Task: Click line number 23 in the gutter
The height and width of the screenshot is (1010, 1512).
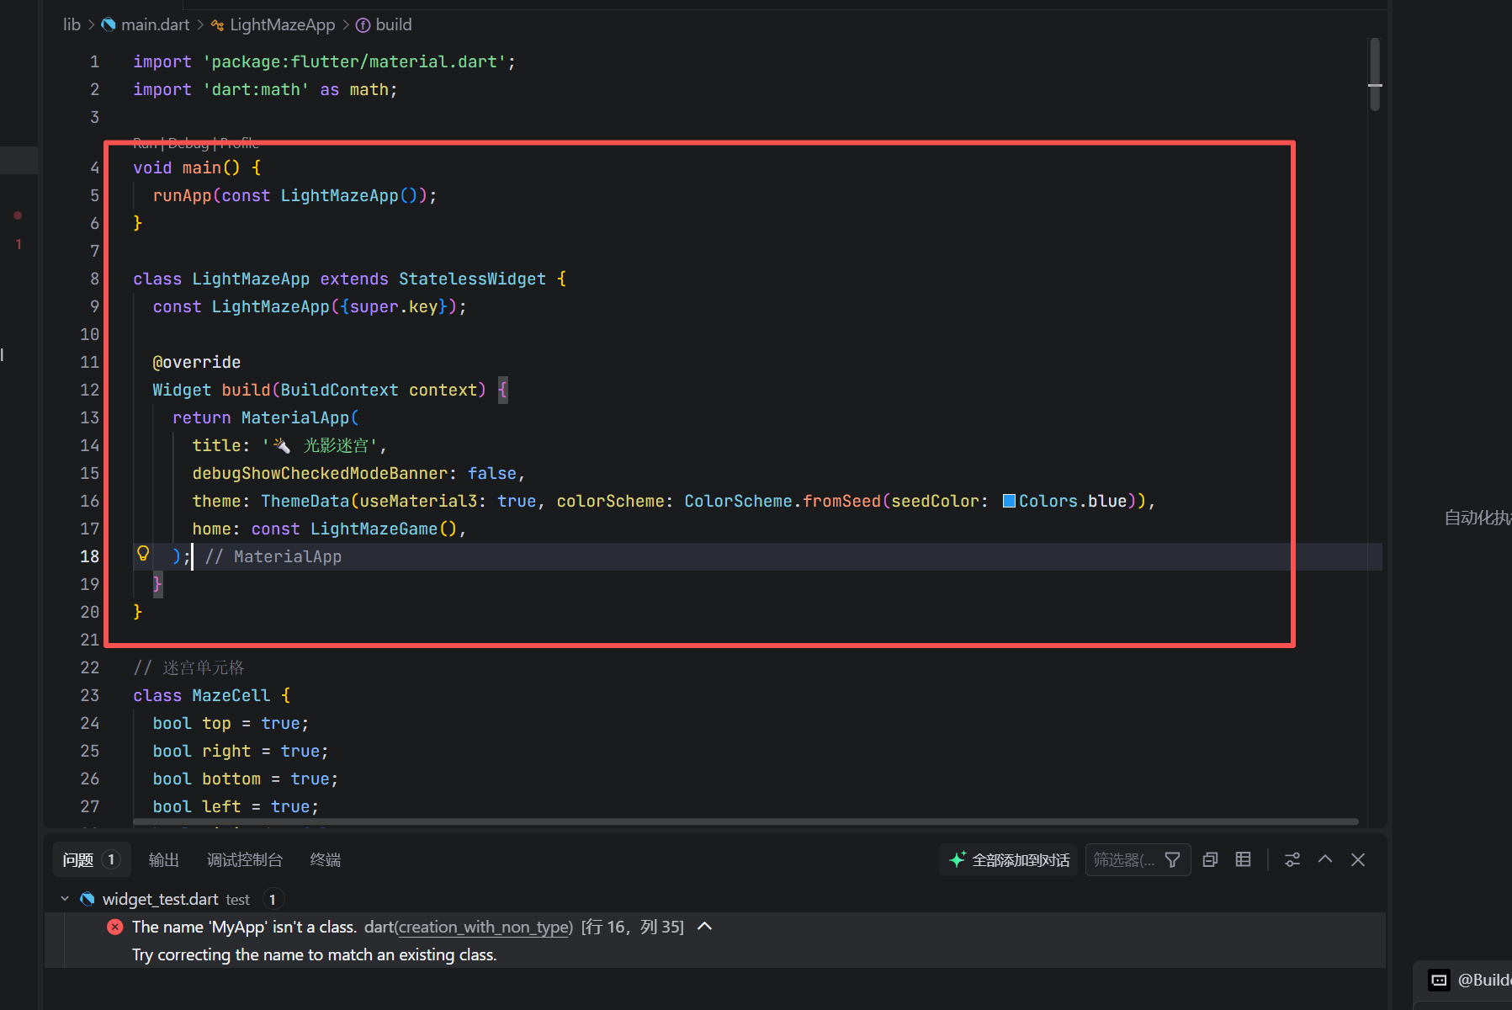Action: click(x=89, y=695)
